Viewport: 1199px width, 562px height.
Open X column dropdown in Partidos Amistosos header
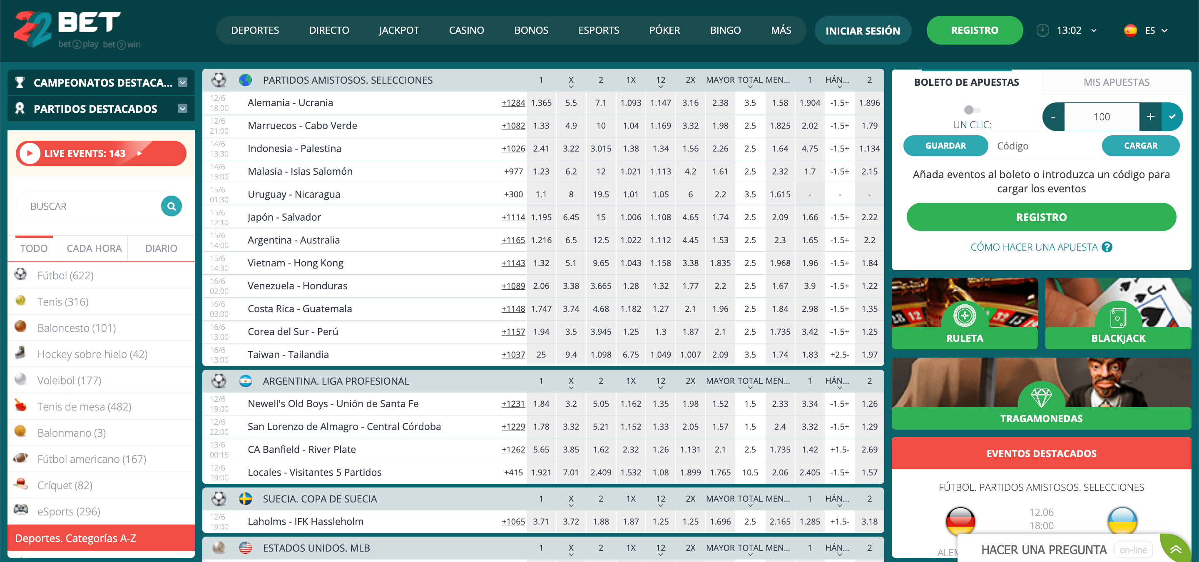pyautogui.click(x=571, y=87)
